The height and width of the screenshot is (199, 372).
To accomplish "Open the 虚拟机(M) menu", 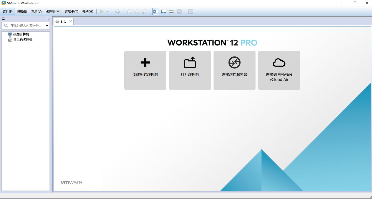I will 53,12.
